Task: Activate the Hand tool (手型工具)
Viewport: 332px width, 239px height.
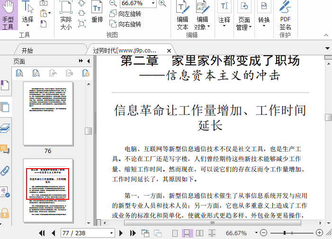Action: coord(9,15)
